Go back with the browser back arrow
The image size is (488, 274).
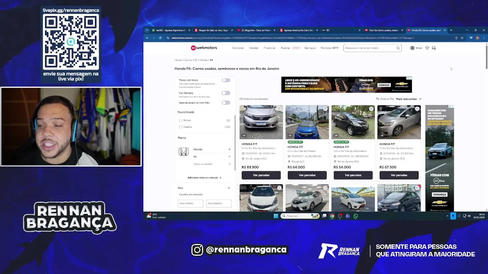147,38
